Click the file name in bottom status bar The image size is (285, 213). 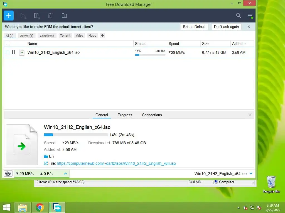click(220, 174)
